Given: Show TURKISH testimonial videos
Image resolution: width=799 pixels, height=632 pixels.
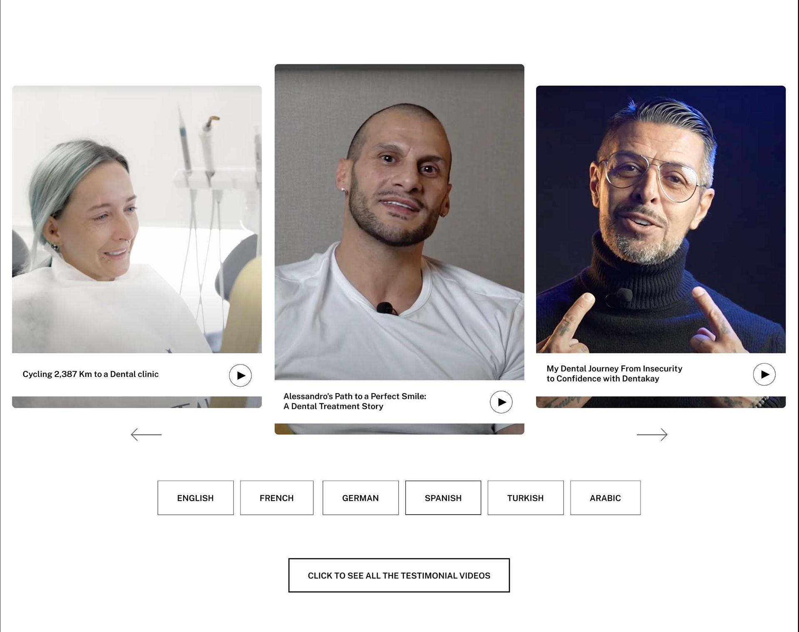Looking at the screenshot, I should click(x=526, y=498).
